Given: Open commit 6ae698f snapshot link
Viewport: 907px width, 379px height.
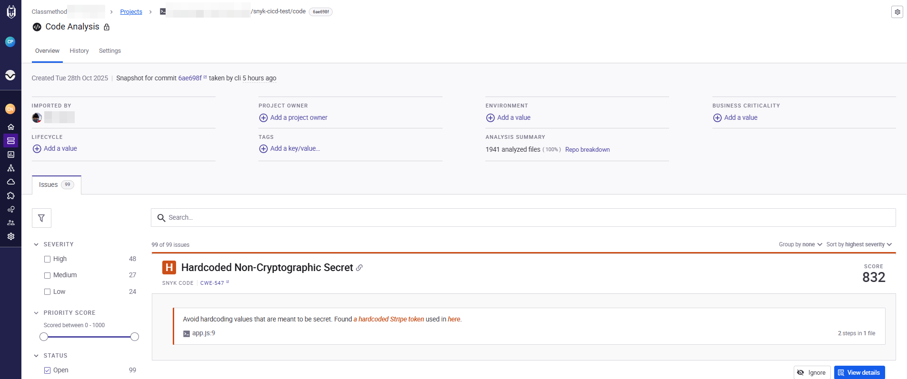Looking at the screenshot, I should [192, 78].
